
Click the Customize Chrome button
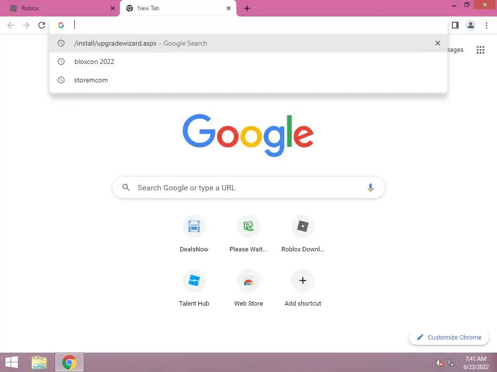pos(449,337)
